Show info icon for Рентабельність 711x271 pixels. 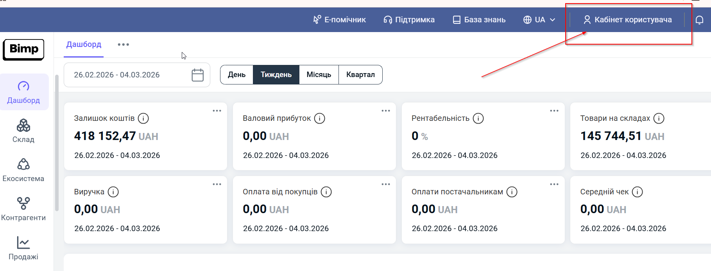478,118
